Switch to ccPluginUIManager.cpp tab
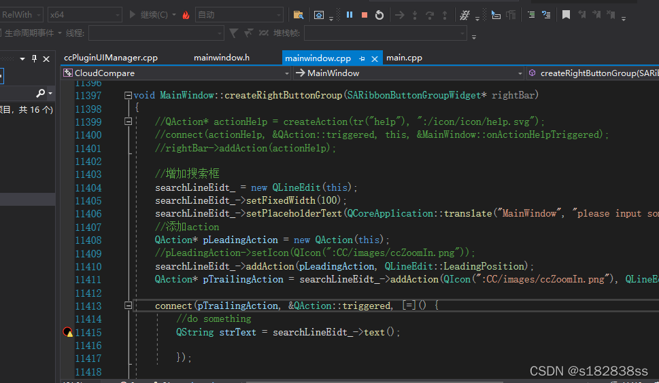Image resolution: width=659 pixels, height=383 pixels. pos(111,58)
